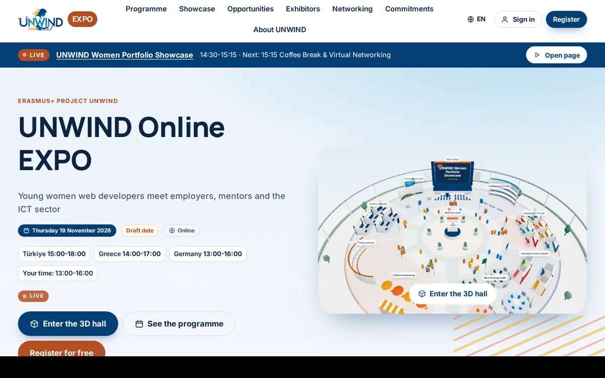
Task: Click the cube icon on the preview overlay
Action: 422,294
